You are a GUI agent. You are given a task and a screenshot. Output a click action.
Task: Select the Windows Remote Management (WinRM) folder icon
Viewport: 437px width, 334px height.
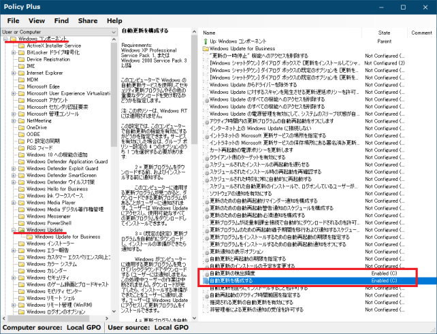tap(22, 305)
